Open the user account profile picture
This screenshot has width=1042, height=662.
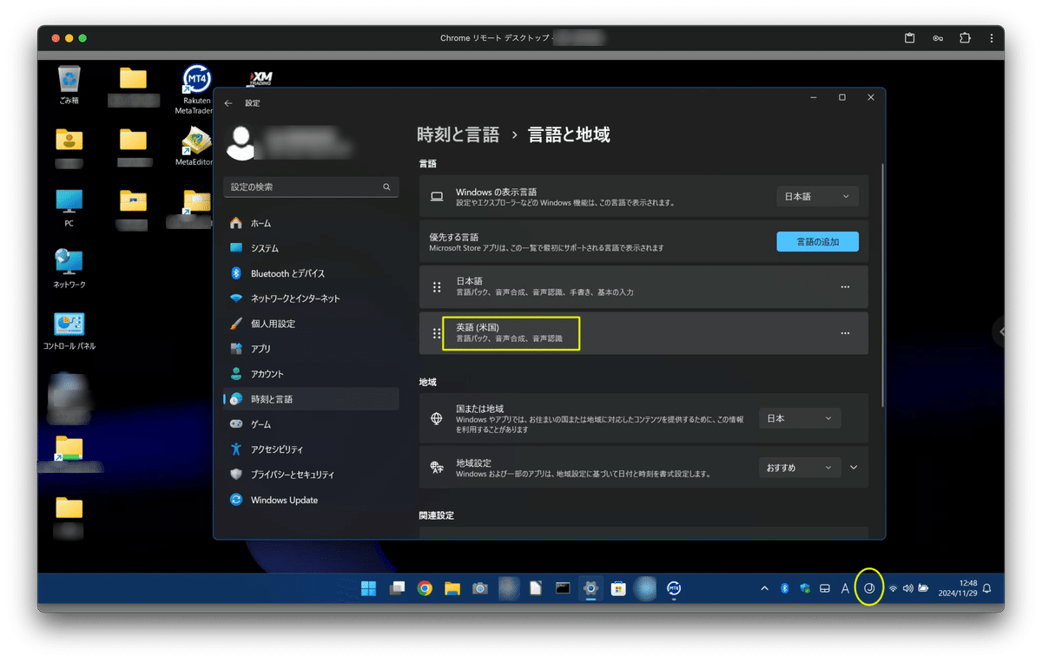(x=241, y=143)
